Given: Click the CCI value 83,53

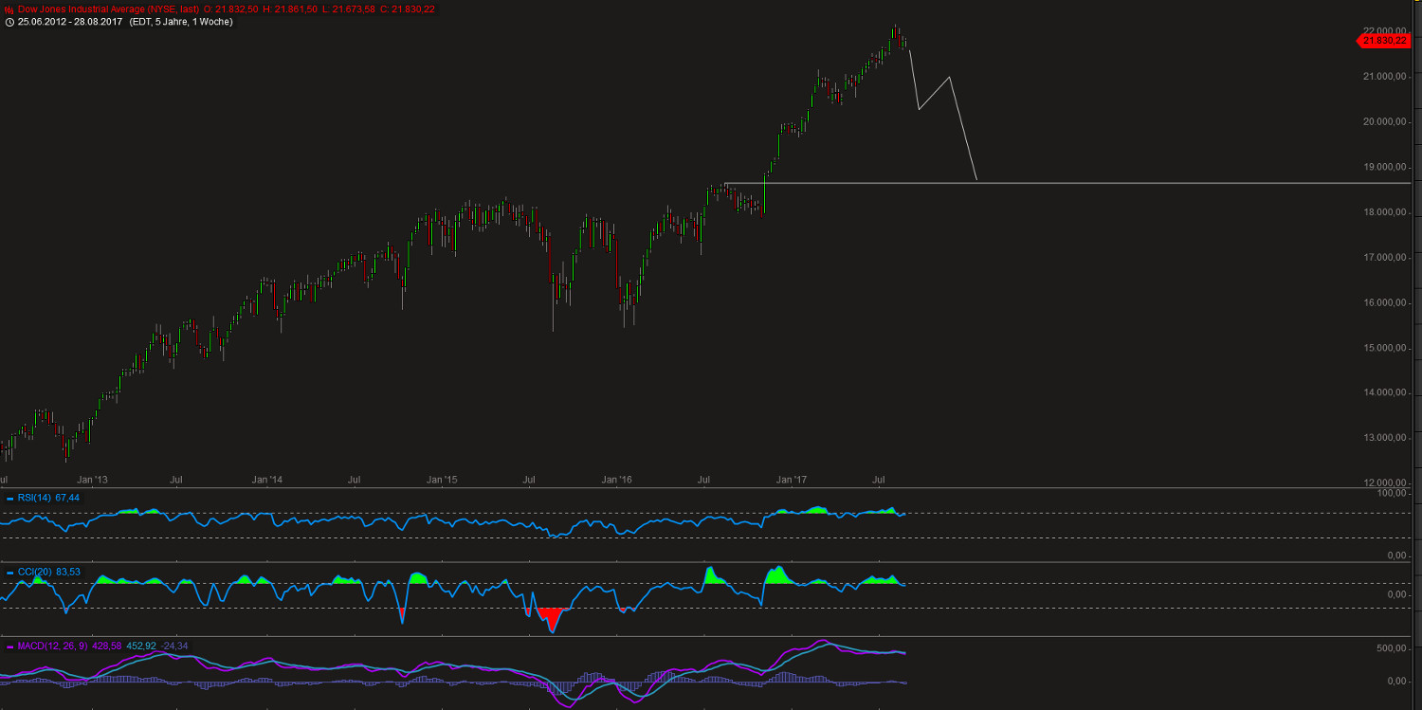Looking at the screenshot, I should tap(68, 573).
